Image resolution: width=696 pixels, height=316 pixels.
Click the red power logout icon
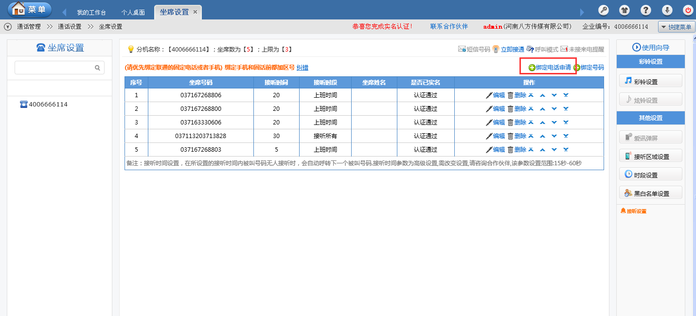(x=688, y=10)
